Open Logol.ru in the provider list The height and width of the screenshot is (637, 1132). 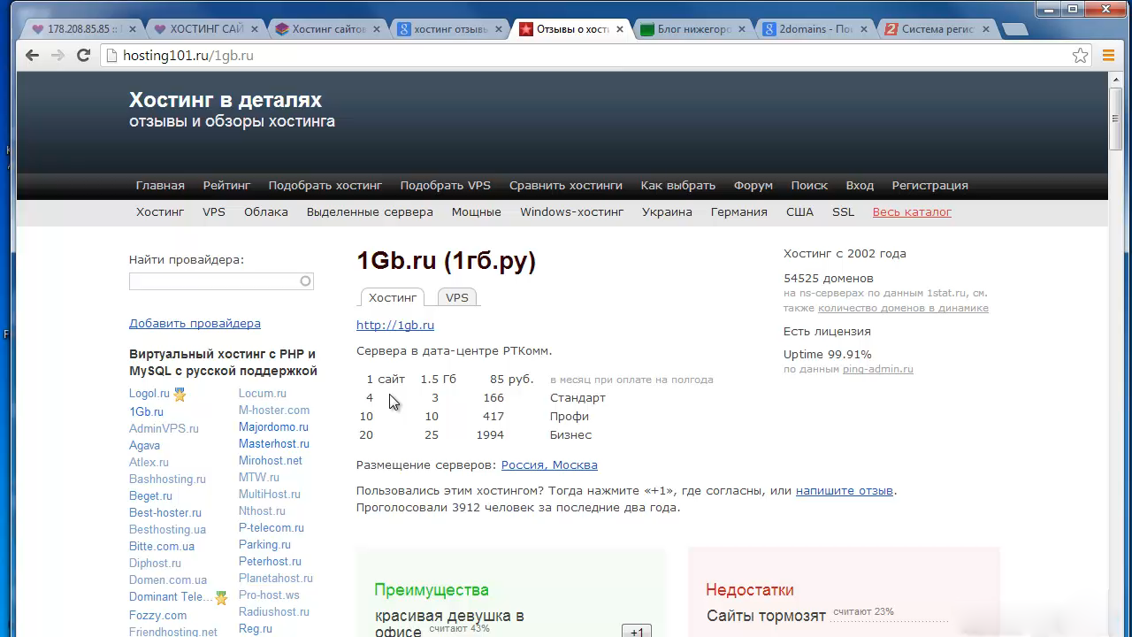pos(149,394)
